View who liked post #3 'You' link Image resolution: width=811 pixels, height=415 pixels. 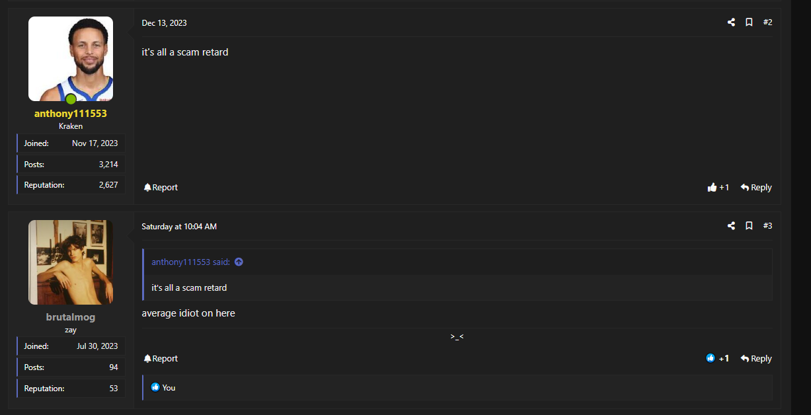(169, 388)
